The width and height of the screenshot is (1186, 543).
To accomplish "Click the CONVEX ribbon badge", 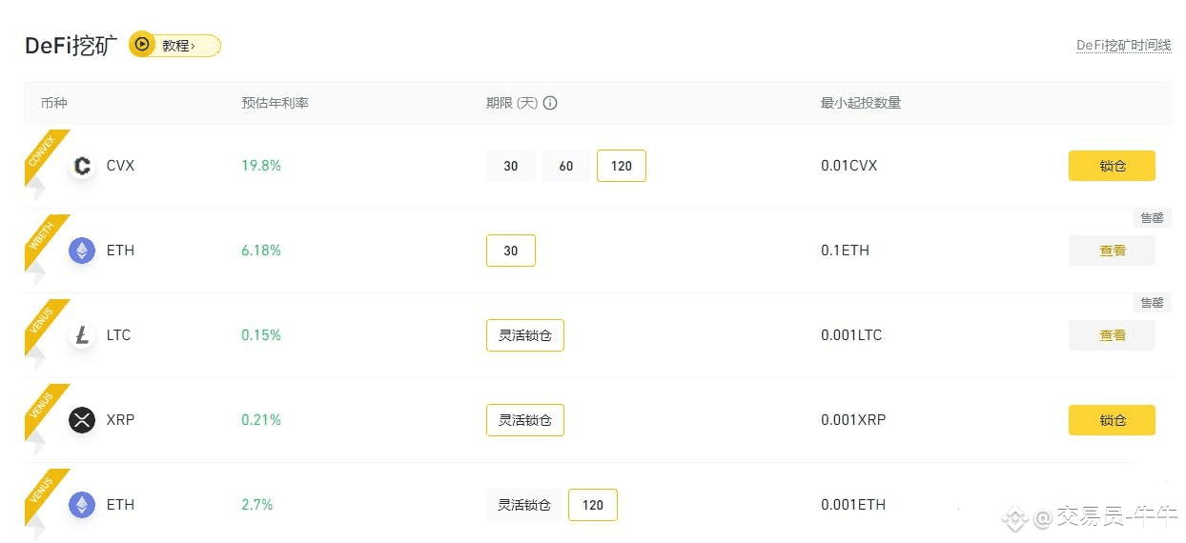I will [44, 152].
